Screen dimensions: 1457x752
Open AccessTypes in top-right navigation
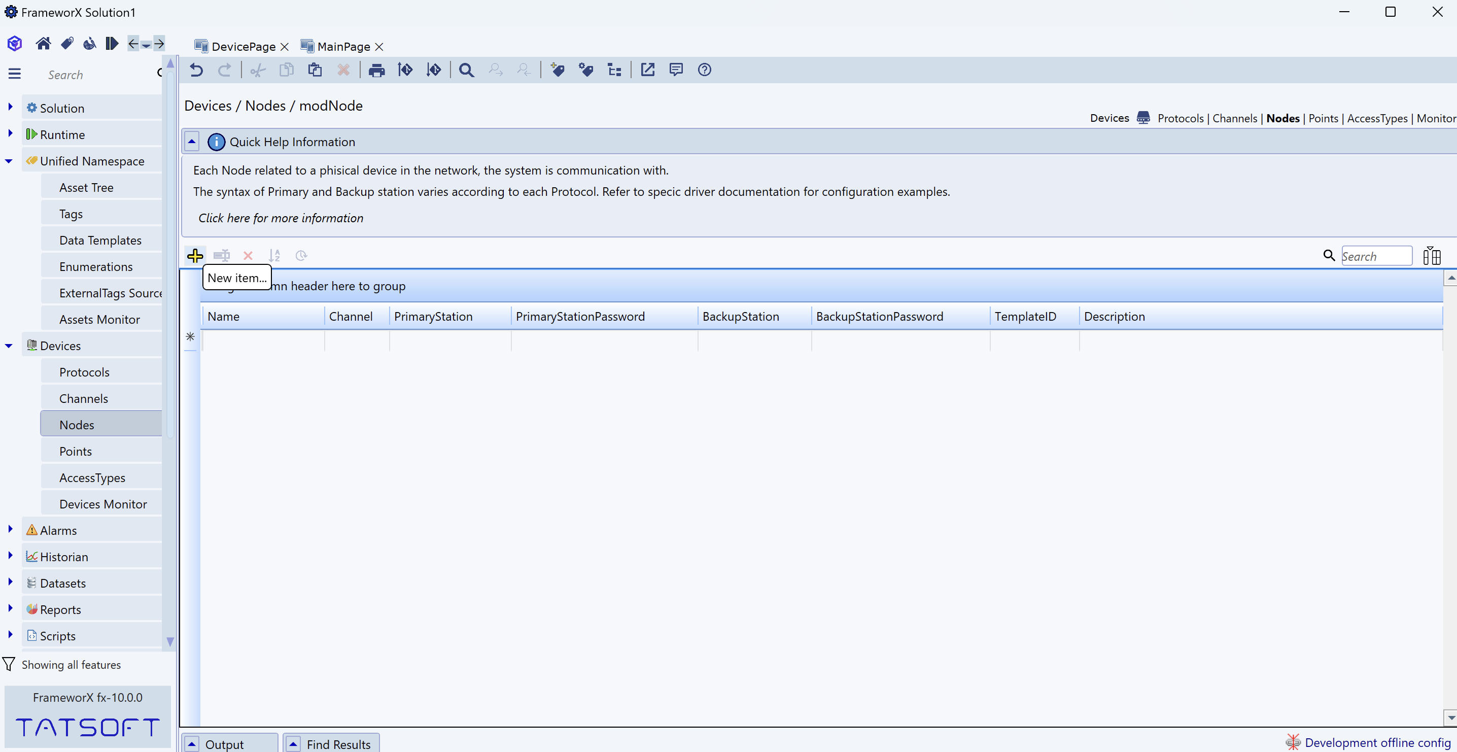coord(1377,118)
